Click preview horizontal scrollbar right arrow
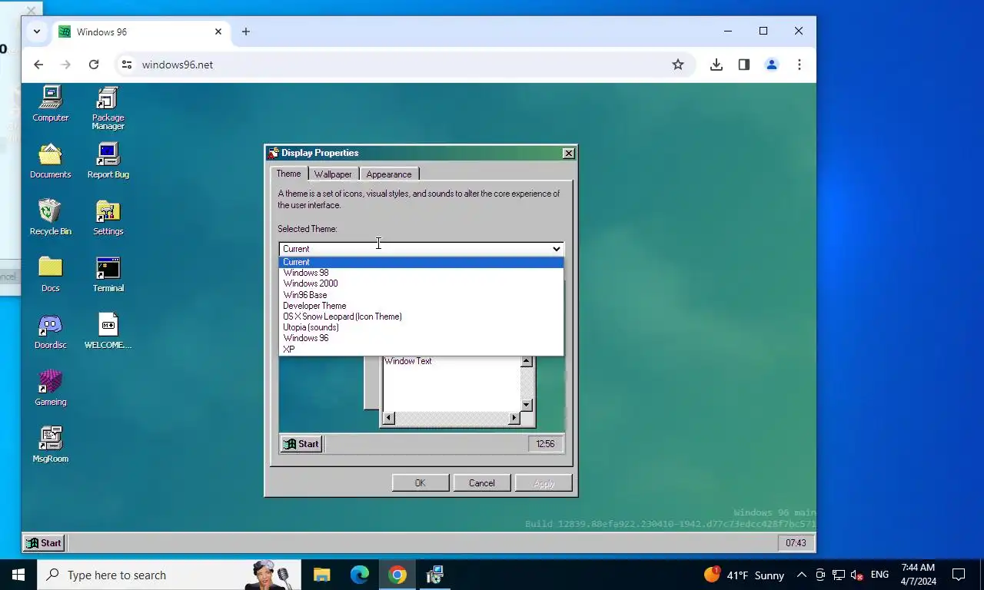This screenshot has height=590, width=984. pos(514,418)
